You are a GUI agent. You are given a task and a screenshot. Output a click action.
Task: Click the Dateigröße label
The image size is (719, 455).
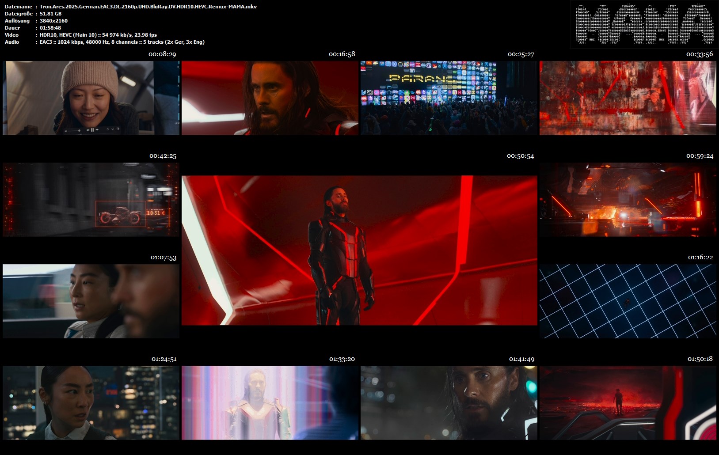tap(19, 14)
